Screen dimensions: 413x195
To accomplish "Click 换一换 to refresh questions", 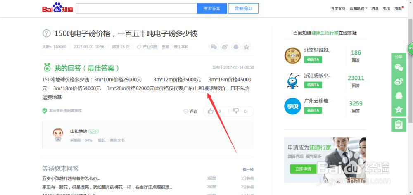I will point(248,169).
